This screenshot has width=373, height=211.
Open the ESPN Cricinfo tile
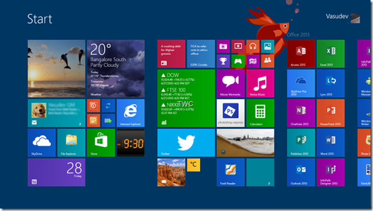(x=201, y=54)
